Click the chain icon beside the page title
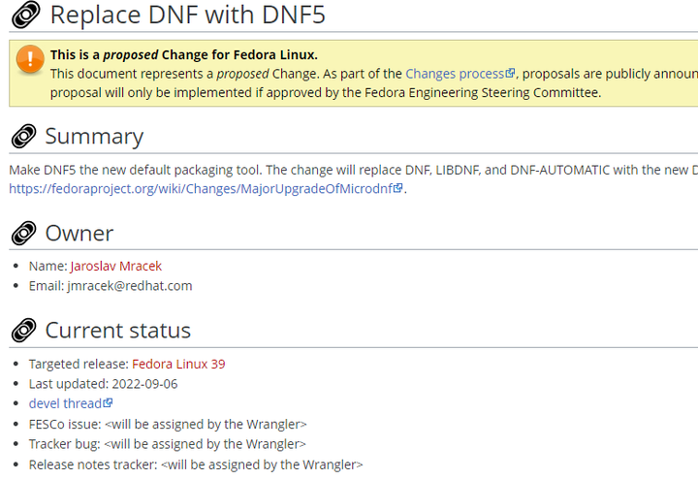 23,15
